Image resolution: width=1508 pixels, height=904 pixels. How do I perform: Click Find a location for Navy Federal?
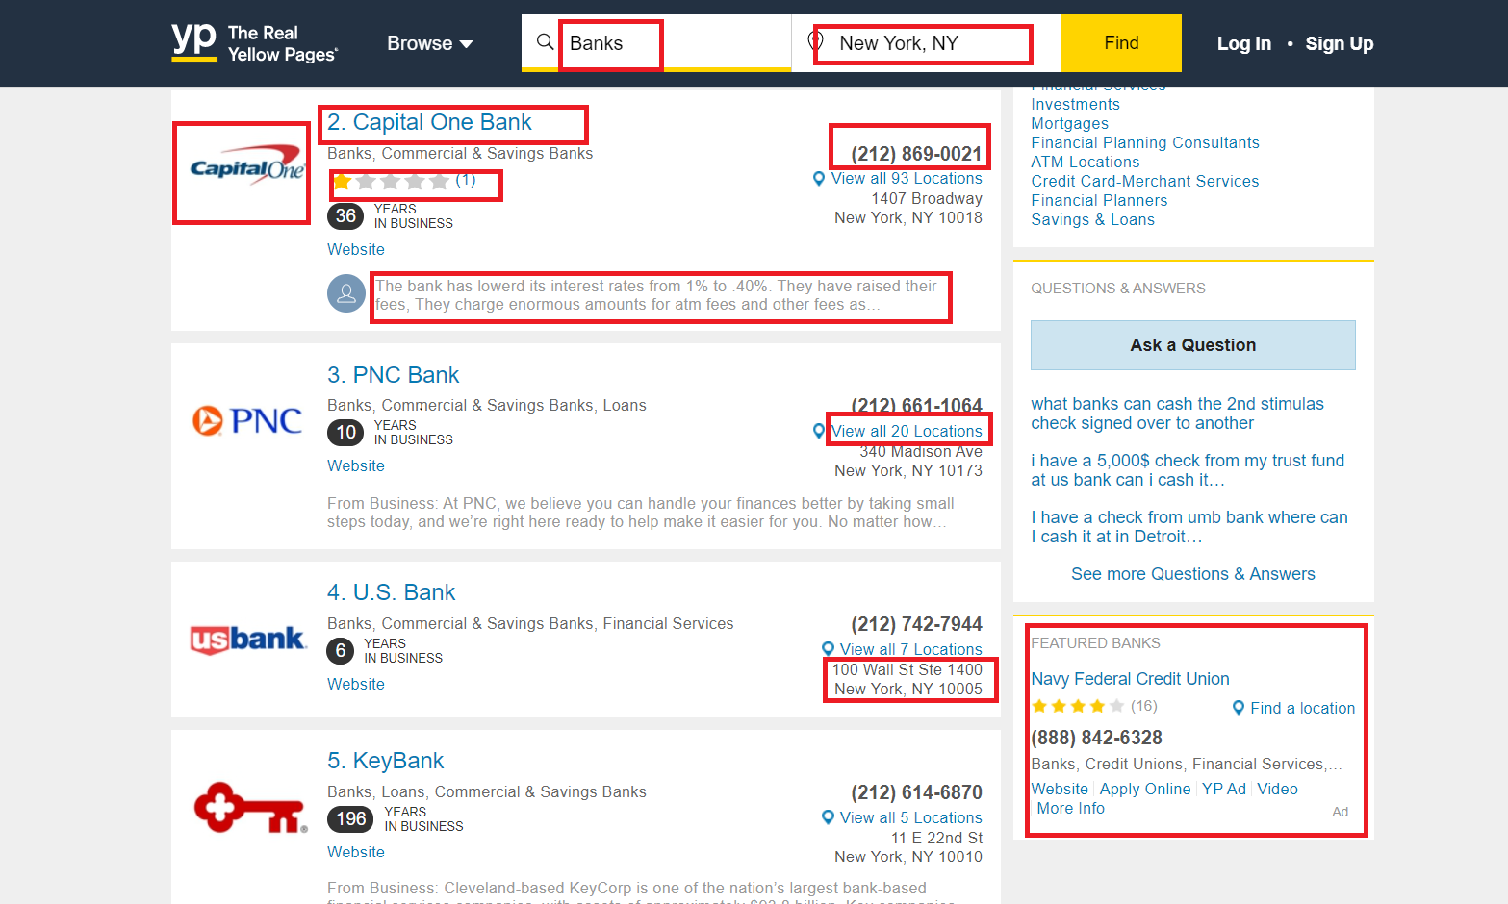pyautogui.click(x=1302, y=708)
